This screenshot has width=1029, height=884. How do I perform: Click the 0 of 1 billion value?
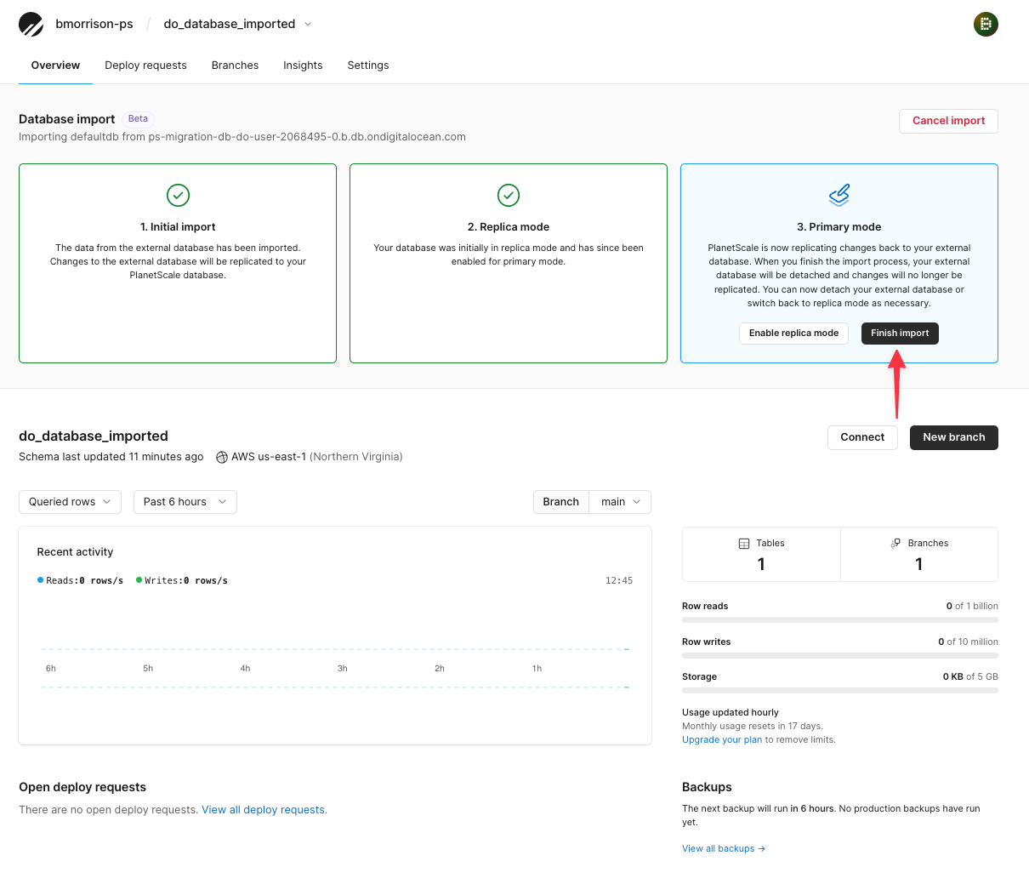tap(972, 607)
